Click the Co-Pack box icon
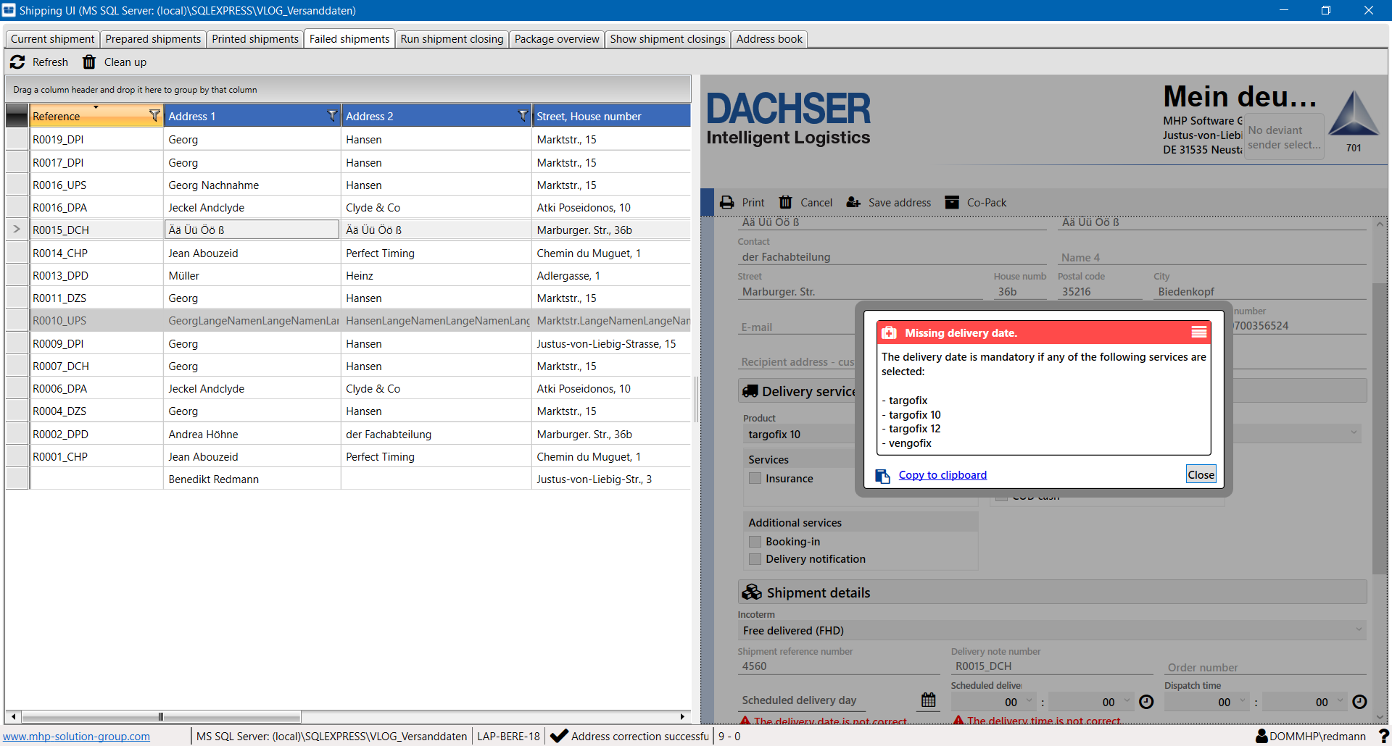1392x746 pixels. pos(952,203)
